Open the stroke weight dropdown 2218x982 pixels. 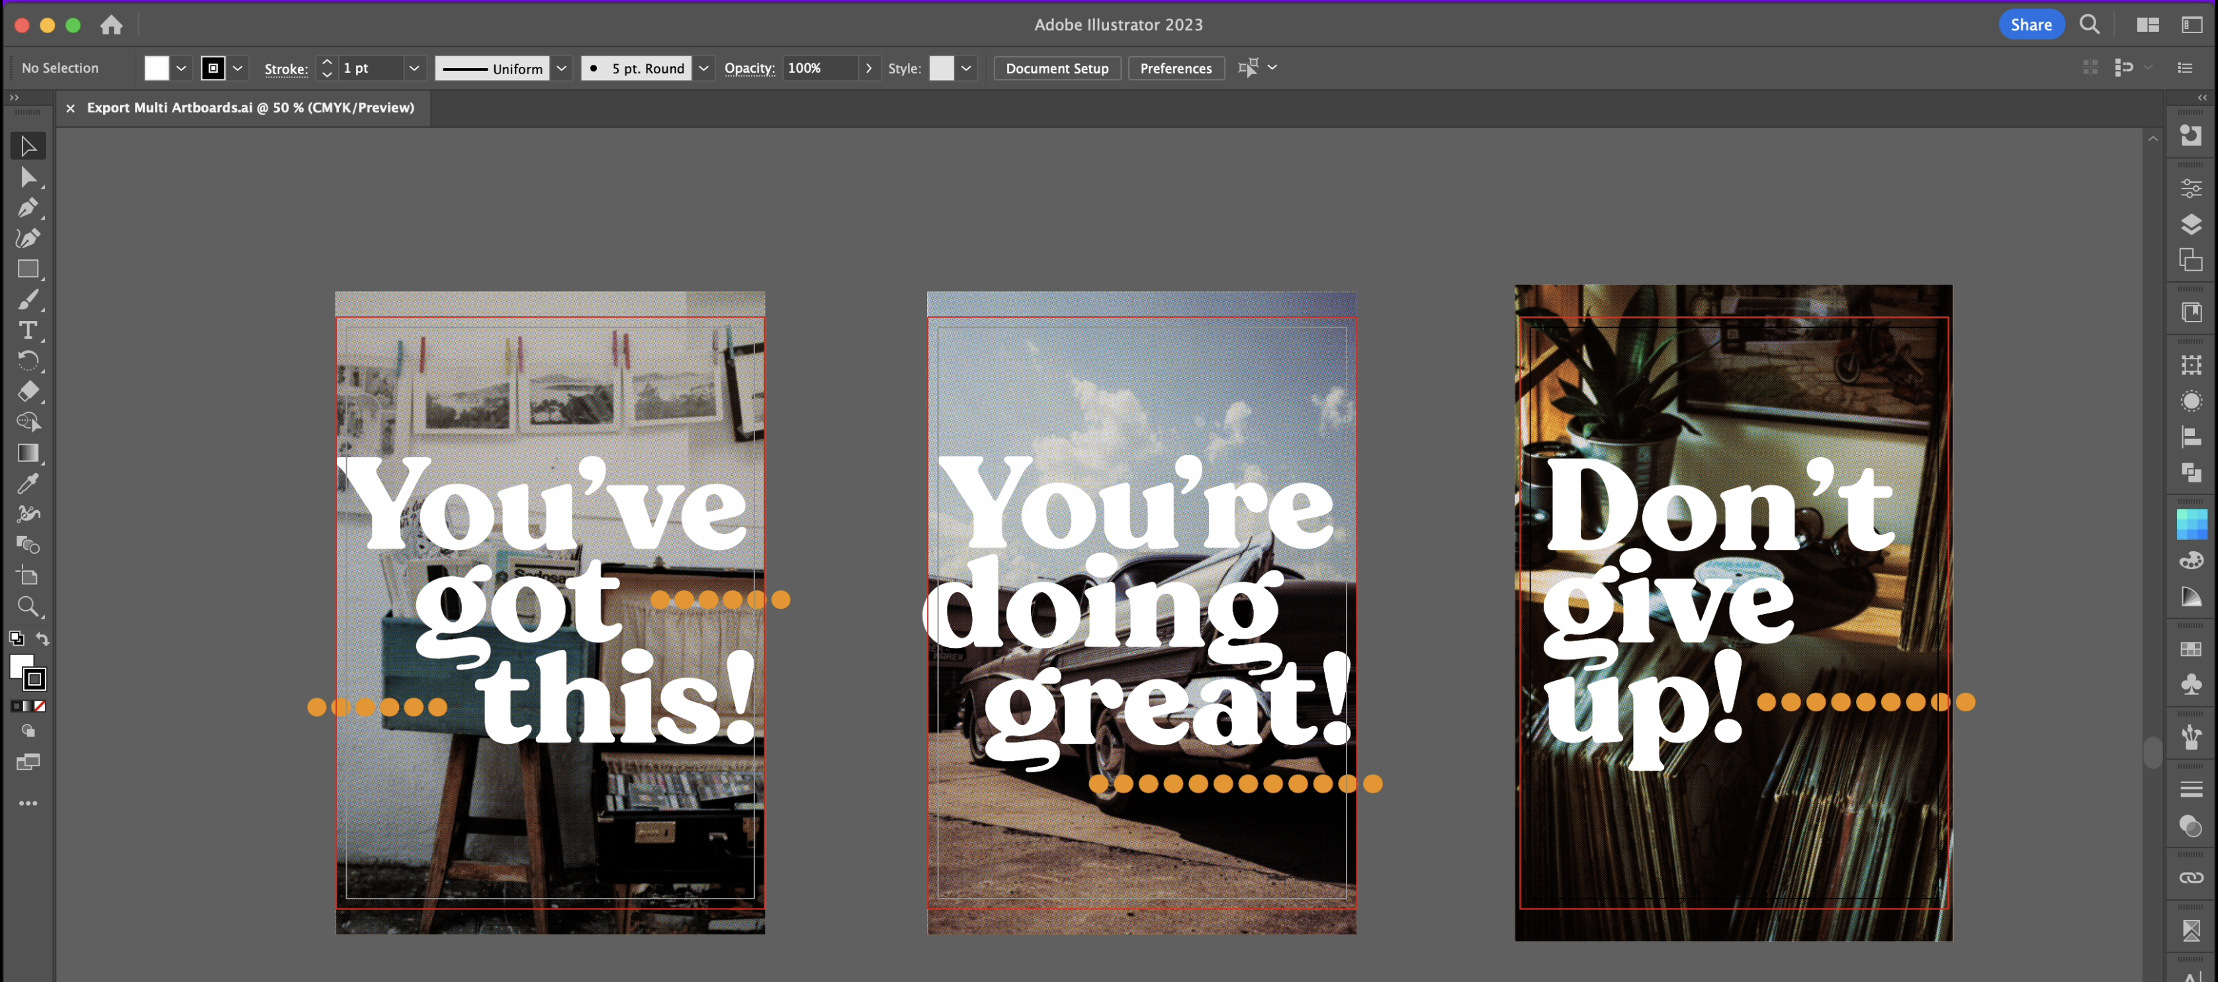click(x=414, y=68)
